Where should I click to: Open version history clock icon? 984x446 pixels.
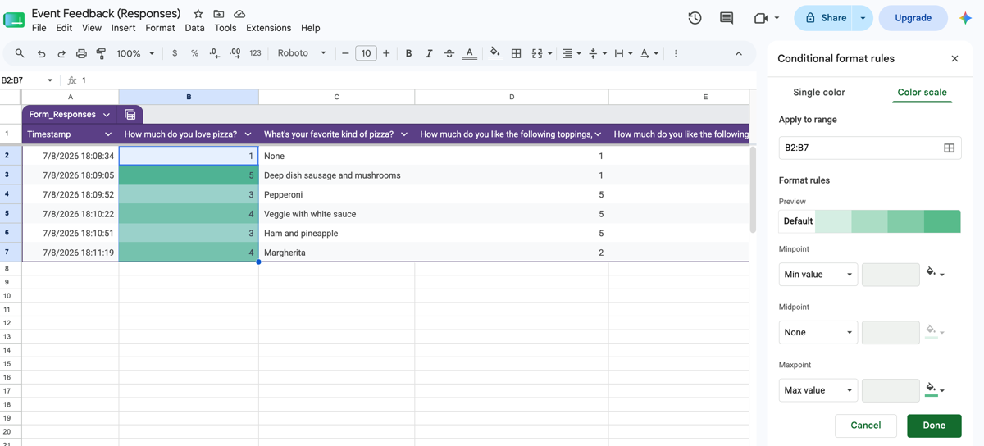click(x=695, y=18)
